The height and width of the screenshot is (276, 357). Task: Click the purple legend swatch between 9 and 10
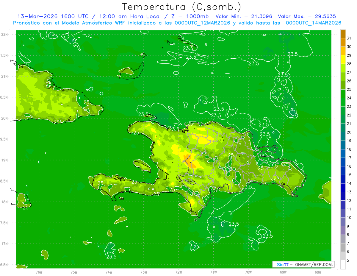click(343, 222)
